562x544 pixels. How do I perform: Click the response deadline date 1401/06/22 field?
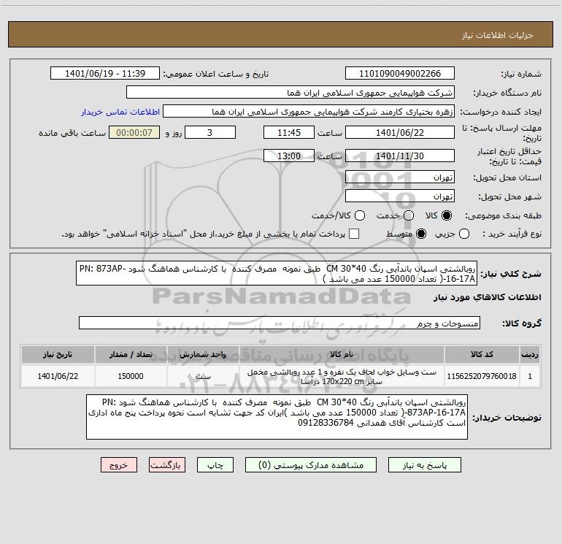[x=400, y=132]
